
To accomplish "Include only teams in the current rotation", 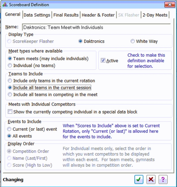I will tap(51, 81).
